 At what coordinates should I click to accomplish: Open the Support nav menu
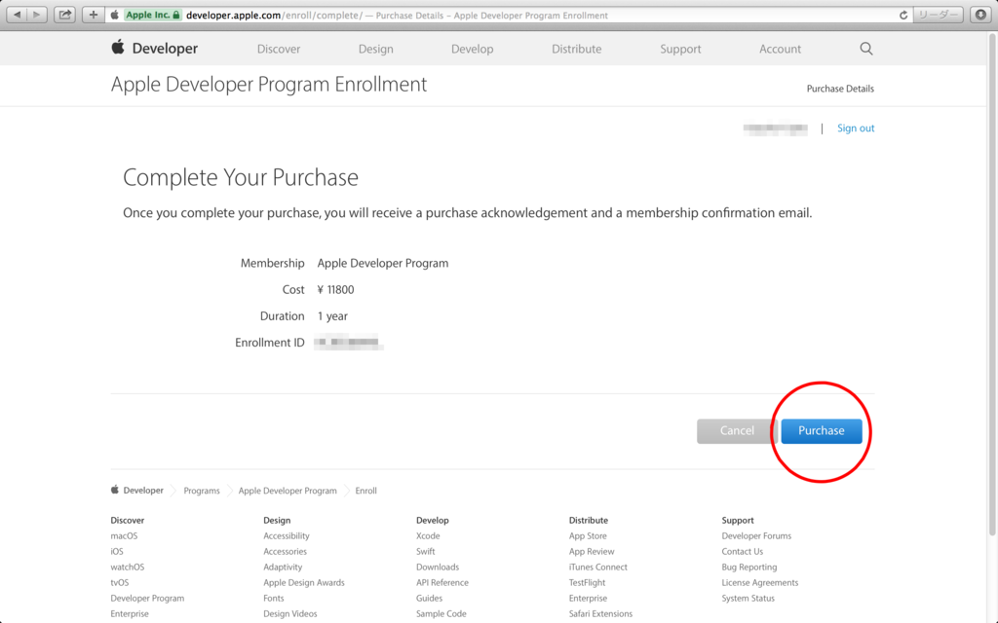680,49
